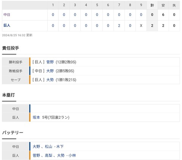Open the 中日 team link in scoreboard
The width and height of the screenshot is (182, 160).
(7, 15)
